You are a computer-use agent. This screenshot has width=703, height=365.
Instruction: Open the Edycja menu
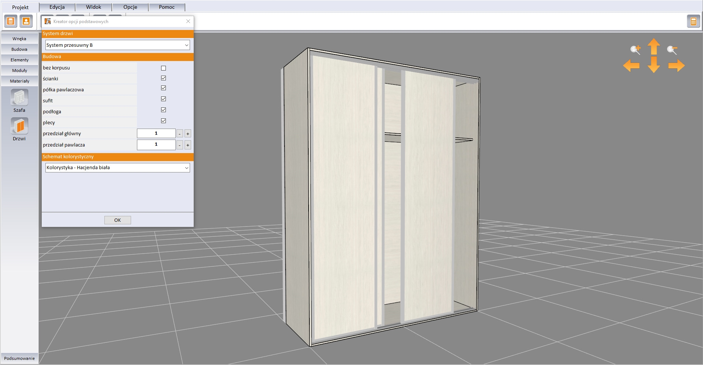point(57,7)
